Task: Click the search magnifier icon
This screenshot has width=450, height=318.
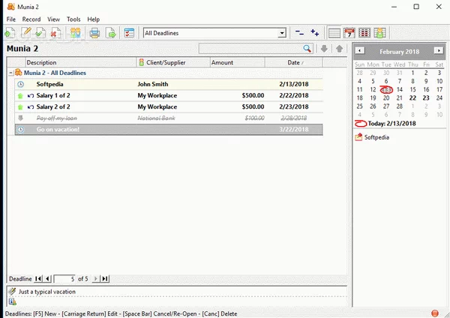Action: (x=307, y=49)
